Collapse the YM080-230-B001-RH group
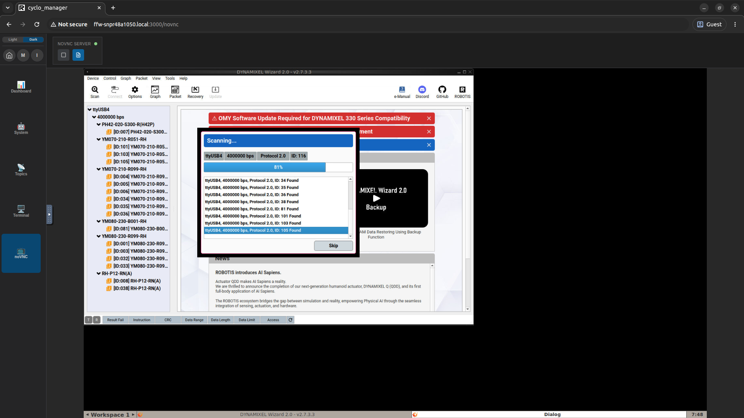 click(x=99, y=221)
